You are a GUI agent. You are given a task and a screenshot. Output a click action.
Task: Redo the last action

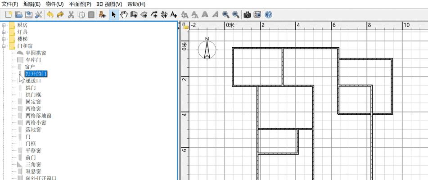60,15
